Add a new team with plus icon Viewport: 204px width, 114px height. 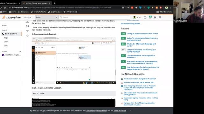click(20, 52)
